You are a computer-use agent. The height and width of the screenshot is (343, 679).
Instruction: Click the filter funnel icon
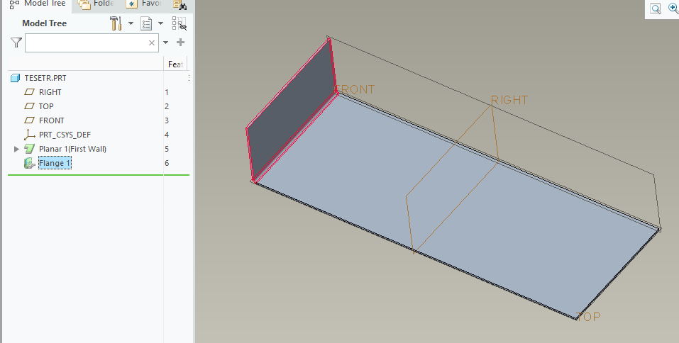coord(16,43)
